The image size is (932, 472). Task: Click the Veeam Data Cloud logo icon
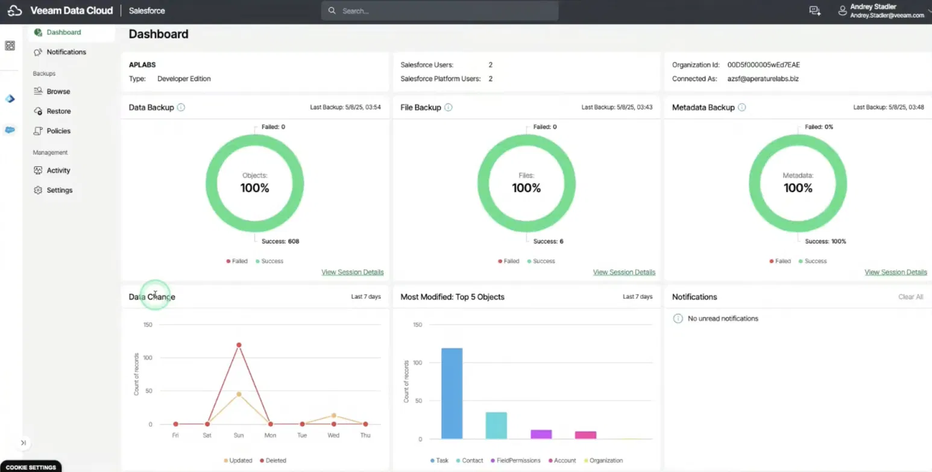[15, 11]
